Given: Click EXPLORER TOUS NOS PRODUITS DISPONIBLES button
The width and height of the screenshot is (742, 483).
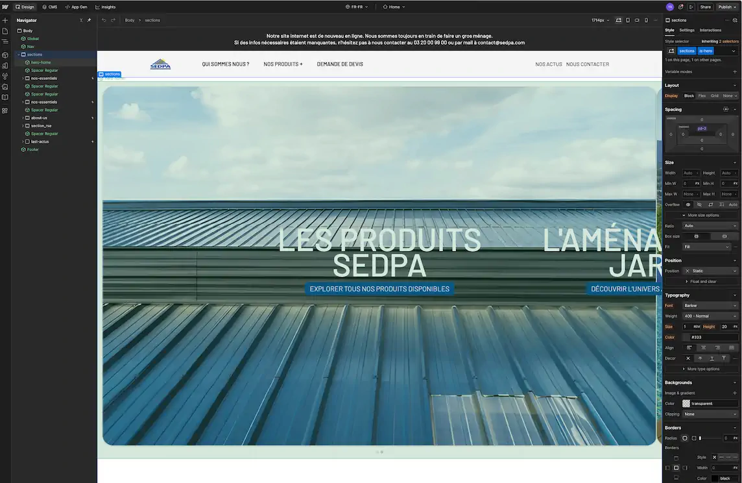Looking at the screenshot, I should pos(379,289).
